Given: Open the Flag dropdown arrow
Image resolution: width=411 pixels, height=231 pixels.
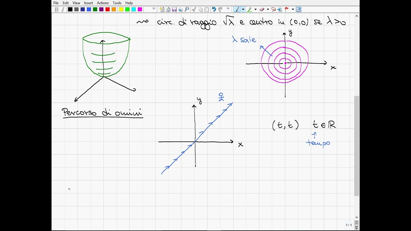Looking at the screenshot, I should 293,10.
